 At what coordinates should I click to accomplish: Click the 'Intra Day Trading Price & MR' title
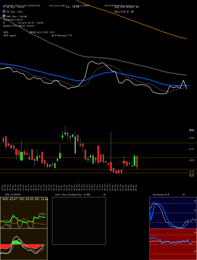[x=72, y=195]
